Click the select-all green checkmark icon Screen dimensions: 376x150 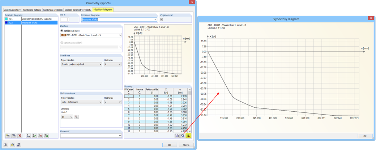tap(34, 136)
